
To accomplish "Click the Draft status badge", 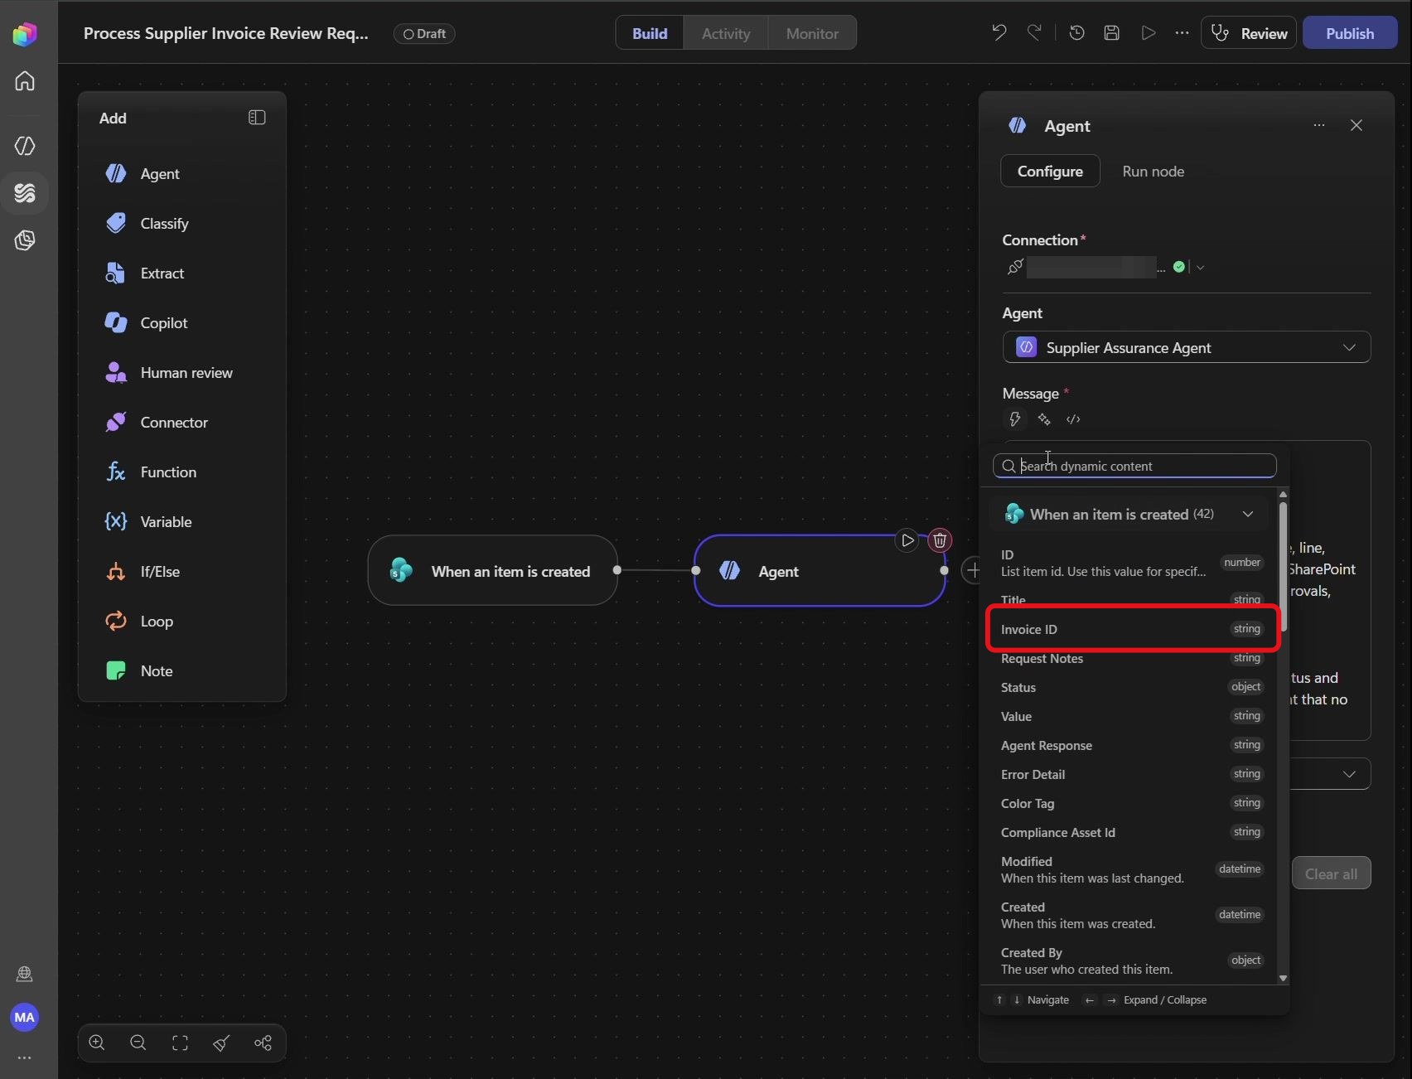I will (x=424, y=33).
